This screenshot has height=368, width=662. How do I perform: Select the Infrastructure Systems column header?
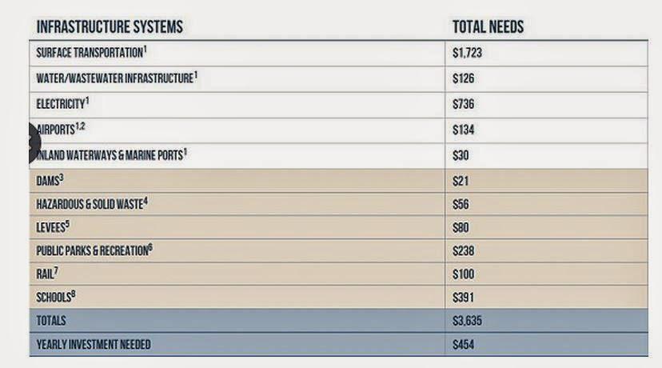(x=110, y=27)
